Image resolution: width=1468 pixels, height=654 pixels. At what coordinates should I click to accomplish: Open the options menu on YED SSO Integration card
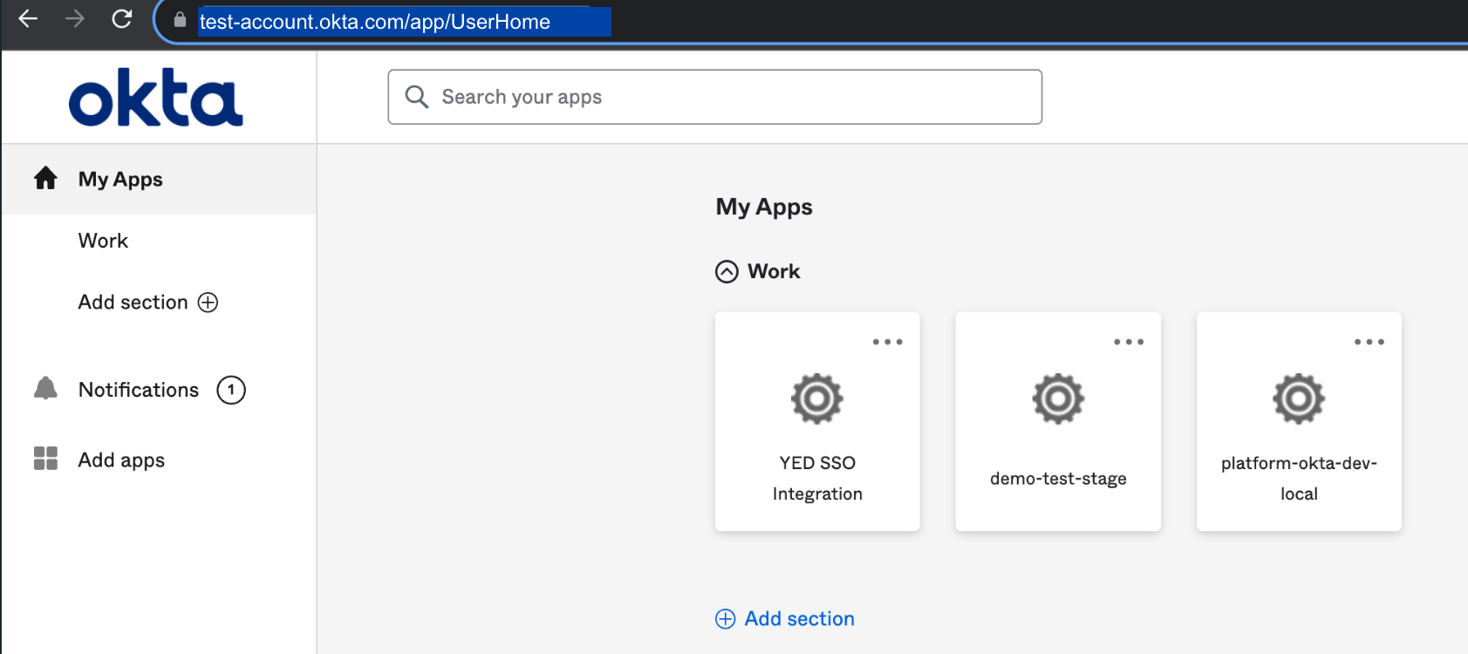pos(888,342)
